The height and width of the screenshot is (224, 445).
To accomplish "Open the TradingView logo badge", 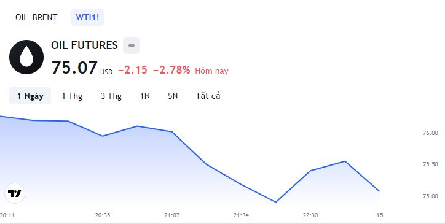I will click(x=15, y=193).
